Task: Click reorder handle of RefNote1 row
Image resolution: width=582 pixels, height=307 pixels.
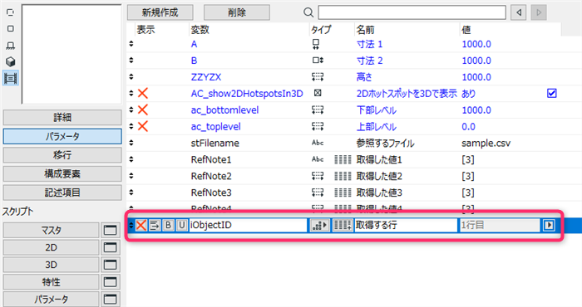Action: tap(131, 159)
